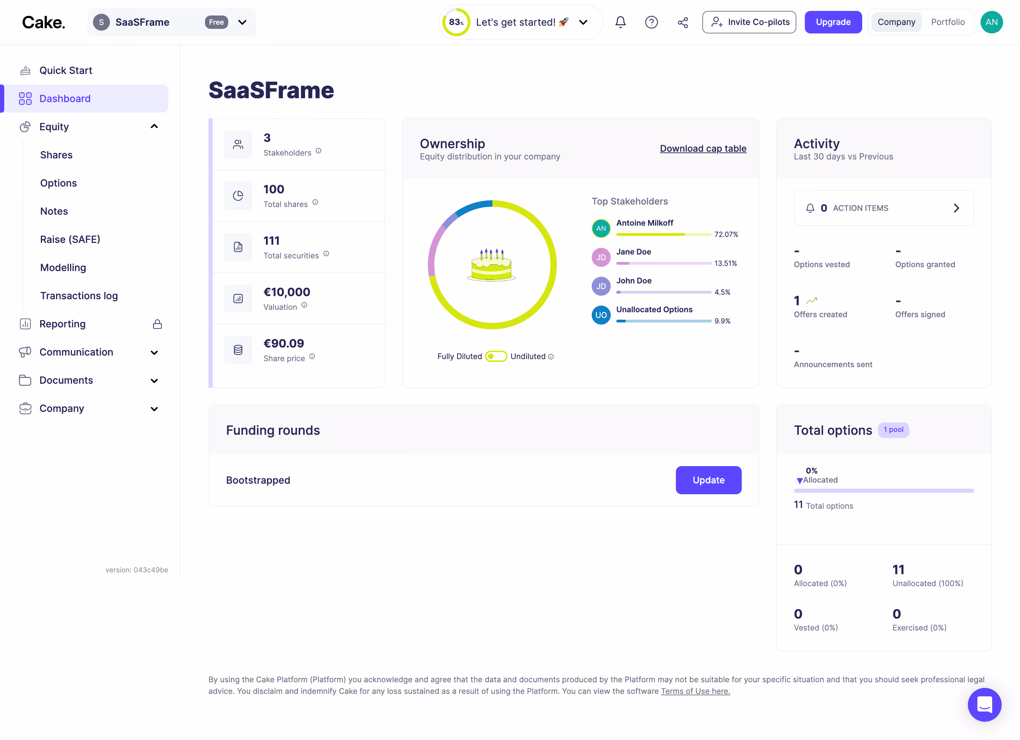Click the help question mark icon
The height and width of the screenshot is (740, 1020).
click(x=651, y=22)
